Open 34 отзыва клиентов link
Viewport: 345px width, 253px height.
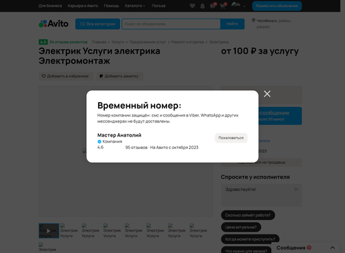[68, 42]
